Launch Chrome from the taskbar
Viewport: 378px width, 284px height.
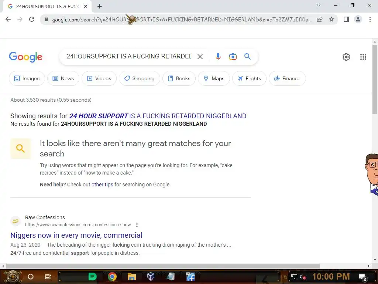tap(112, 277)
